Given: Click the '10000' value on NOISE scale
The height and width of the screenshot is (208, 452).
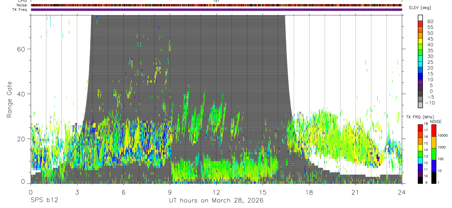Looking at the screenshot, I should [442, 135].
